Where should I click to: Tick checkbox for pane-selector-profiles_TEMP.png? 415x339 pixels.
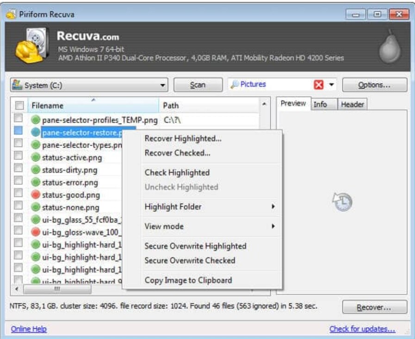18,118
